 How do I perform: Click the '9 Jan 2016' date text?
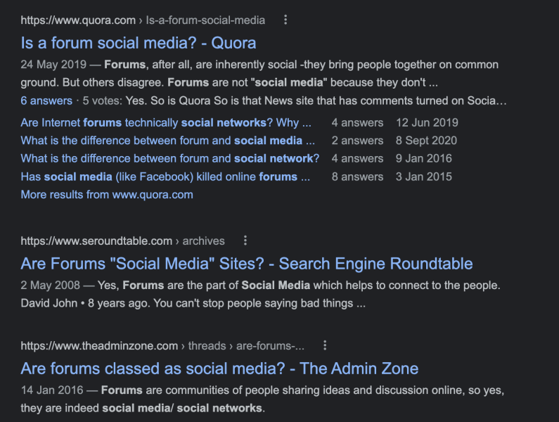[424, 158]
